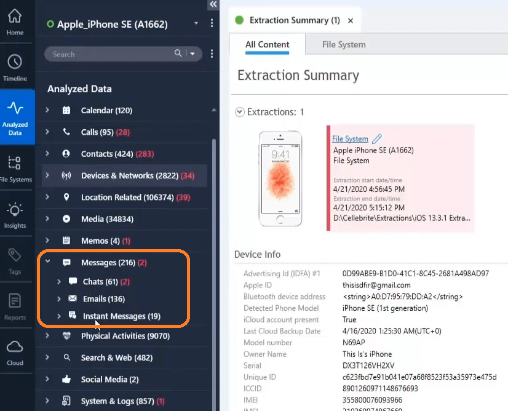The height and width of the screenshot is (411, 508).
Task: Expand the Social Media category
Action: pos(47,379)
